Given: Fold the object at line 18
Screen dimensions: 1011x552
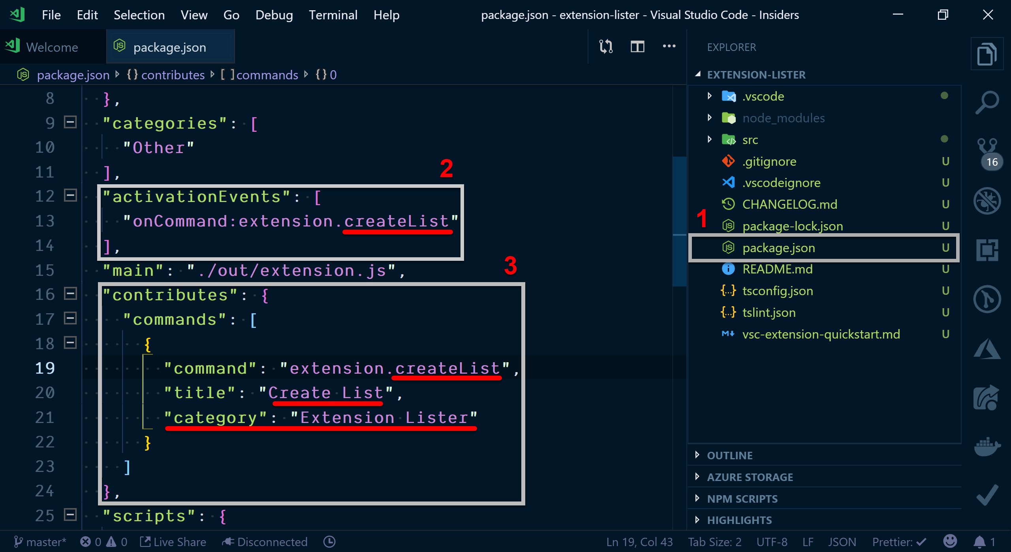Looking at the screenshot, I should tap(70, 342).
